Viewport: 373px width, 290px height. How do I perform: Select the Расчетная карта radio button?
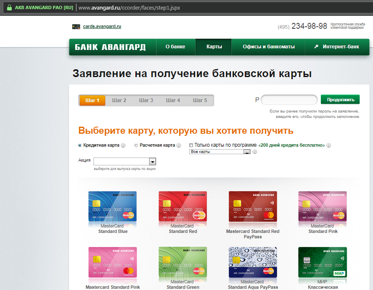(136, 145)
